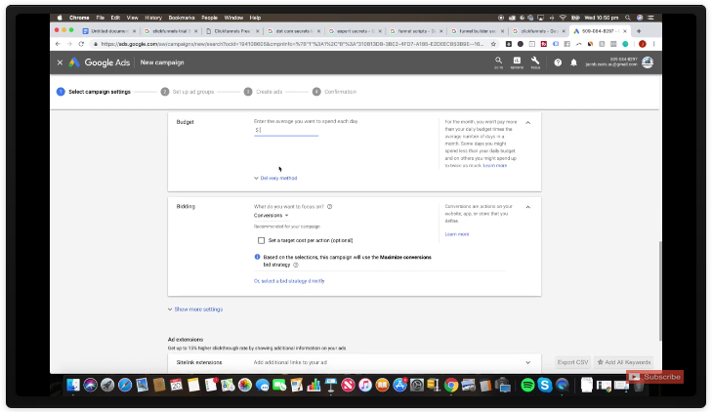
Task: Open the Chrome File menu
Action: [x=101, y=18]
